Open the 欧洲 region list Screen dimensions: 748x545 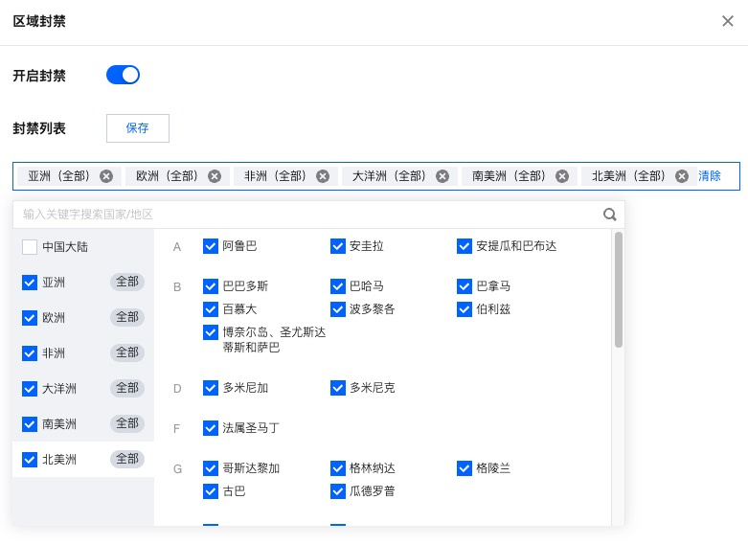pos(55,318)
